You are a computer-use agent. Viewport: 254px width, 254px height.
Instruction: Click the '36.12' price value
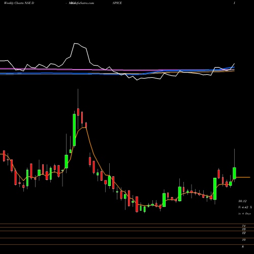tap(242, 201)
